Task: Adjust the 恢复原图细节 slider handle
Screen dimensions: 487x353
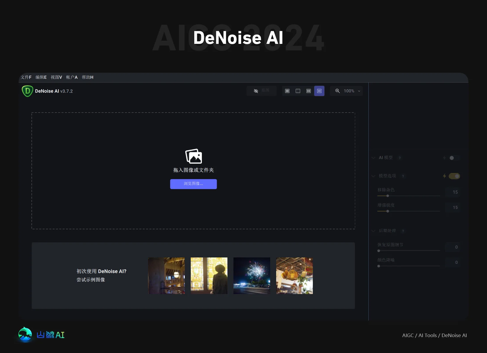Action: point(379,251)
